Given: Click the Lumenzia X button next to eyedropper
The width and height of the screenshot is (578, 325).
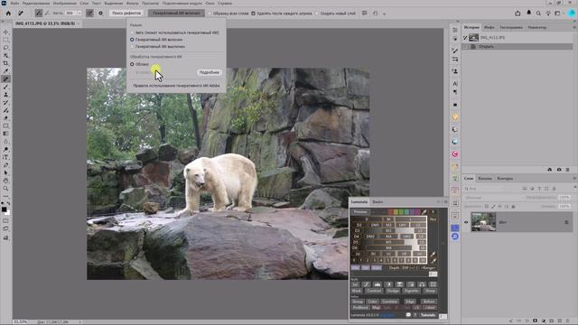Looking at the screenshot, I should (x=433, y=212).
